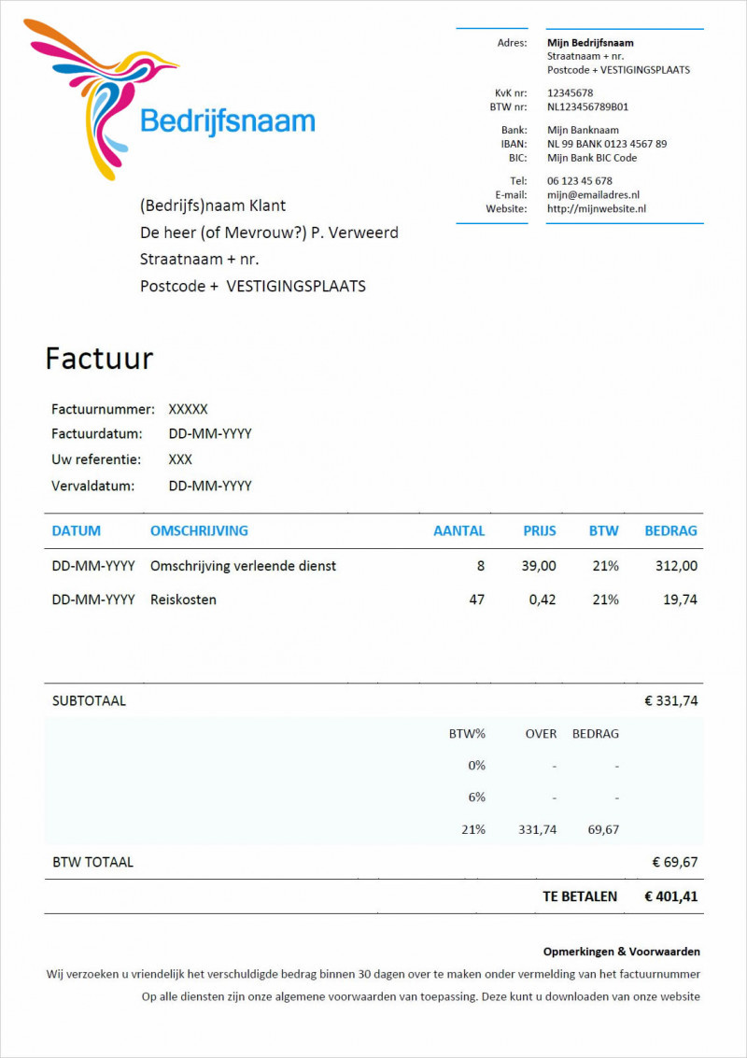The height and width of the screenshot is (1058, 747).
Task: Select the Omschrijving verleende dienst row
Action: coord(244,566)
